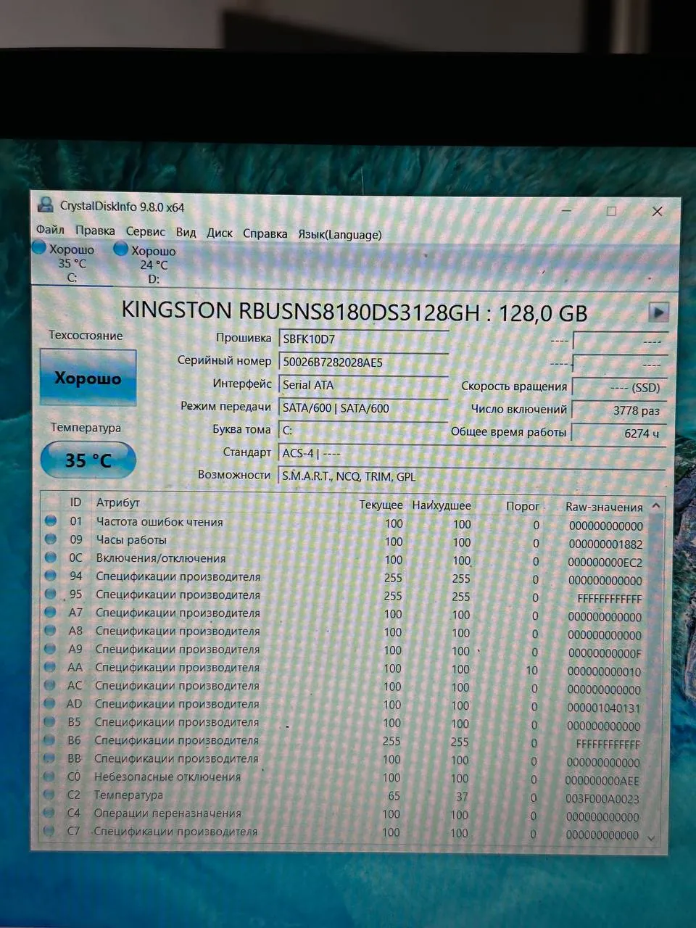The image size is (696, 928).
Task: Click the Хорошо health status button
Action: pos(88,378)
